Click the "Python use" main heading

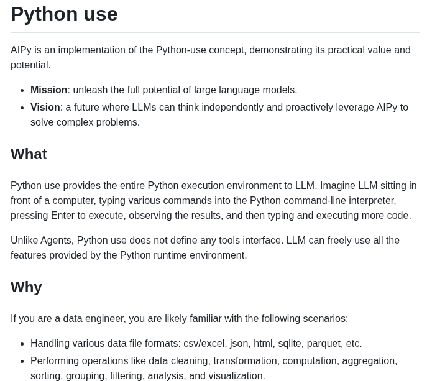point(64,14)
